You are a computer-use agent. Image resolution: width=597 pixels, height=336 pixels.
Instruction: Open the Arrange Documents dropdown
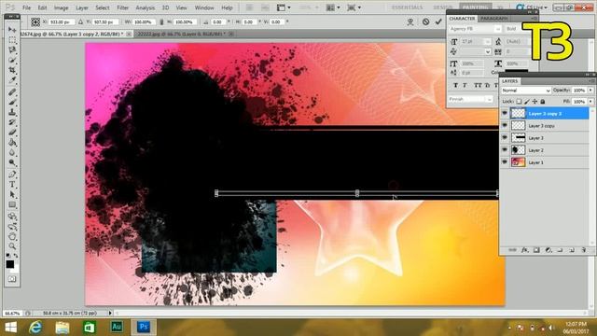[x=333, y=7]
